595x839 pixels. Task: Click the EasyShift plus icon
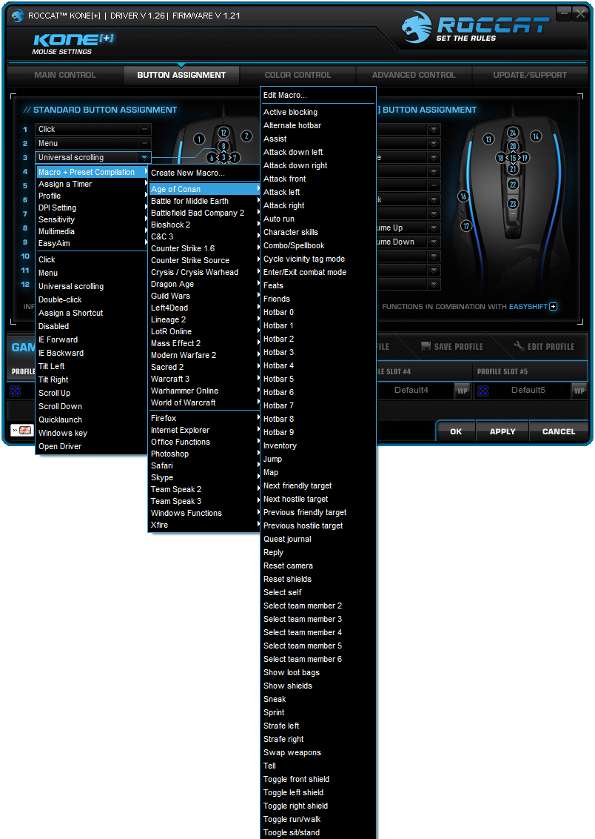554,307
